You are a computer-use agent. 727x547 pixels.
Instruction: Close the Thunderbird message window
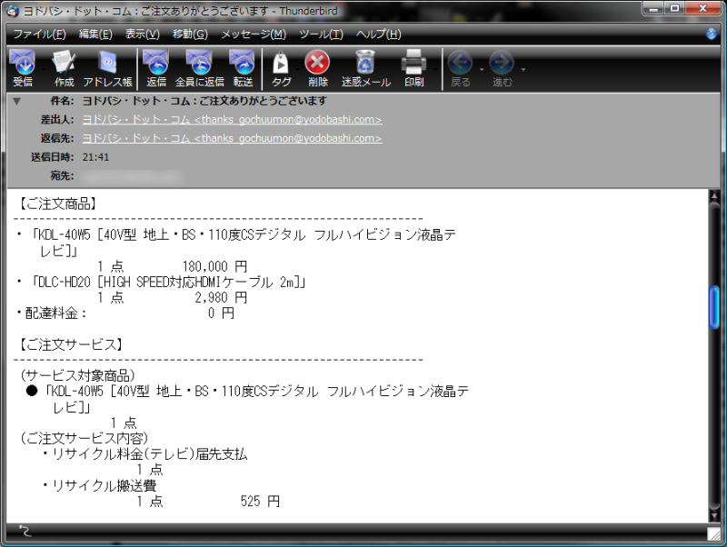(x=702, y=8)
